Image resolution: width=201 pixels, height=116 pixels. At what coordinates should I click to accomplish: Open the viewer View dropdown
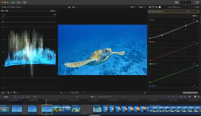click(142, 7)
